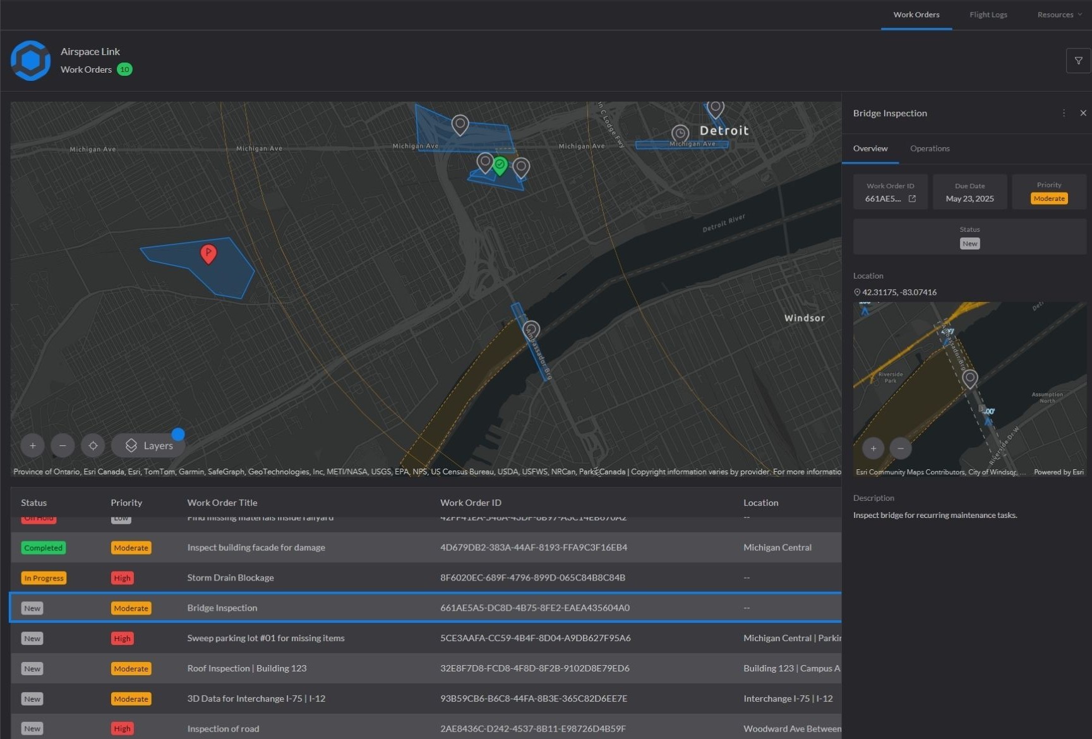Expand the Layers map control

(149, 445)
